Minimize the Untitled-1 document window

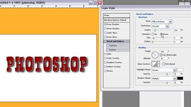tap(91, 3)
